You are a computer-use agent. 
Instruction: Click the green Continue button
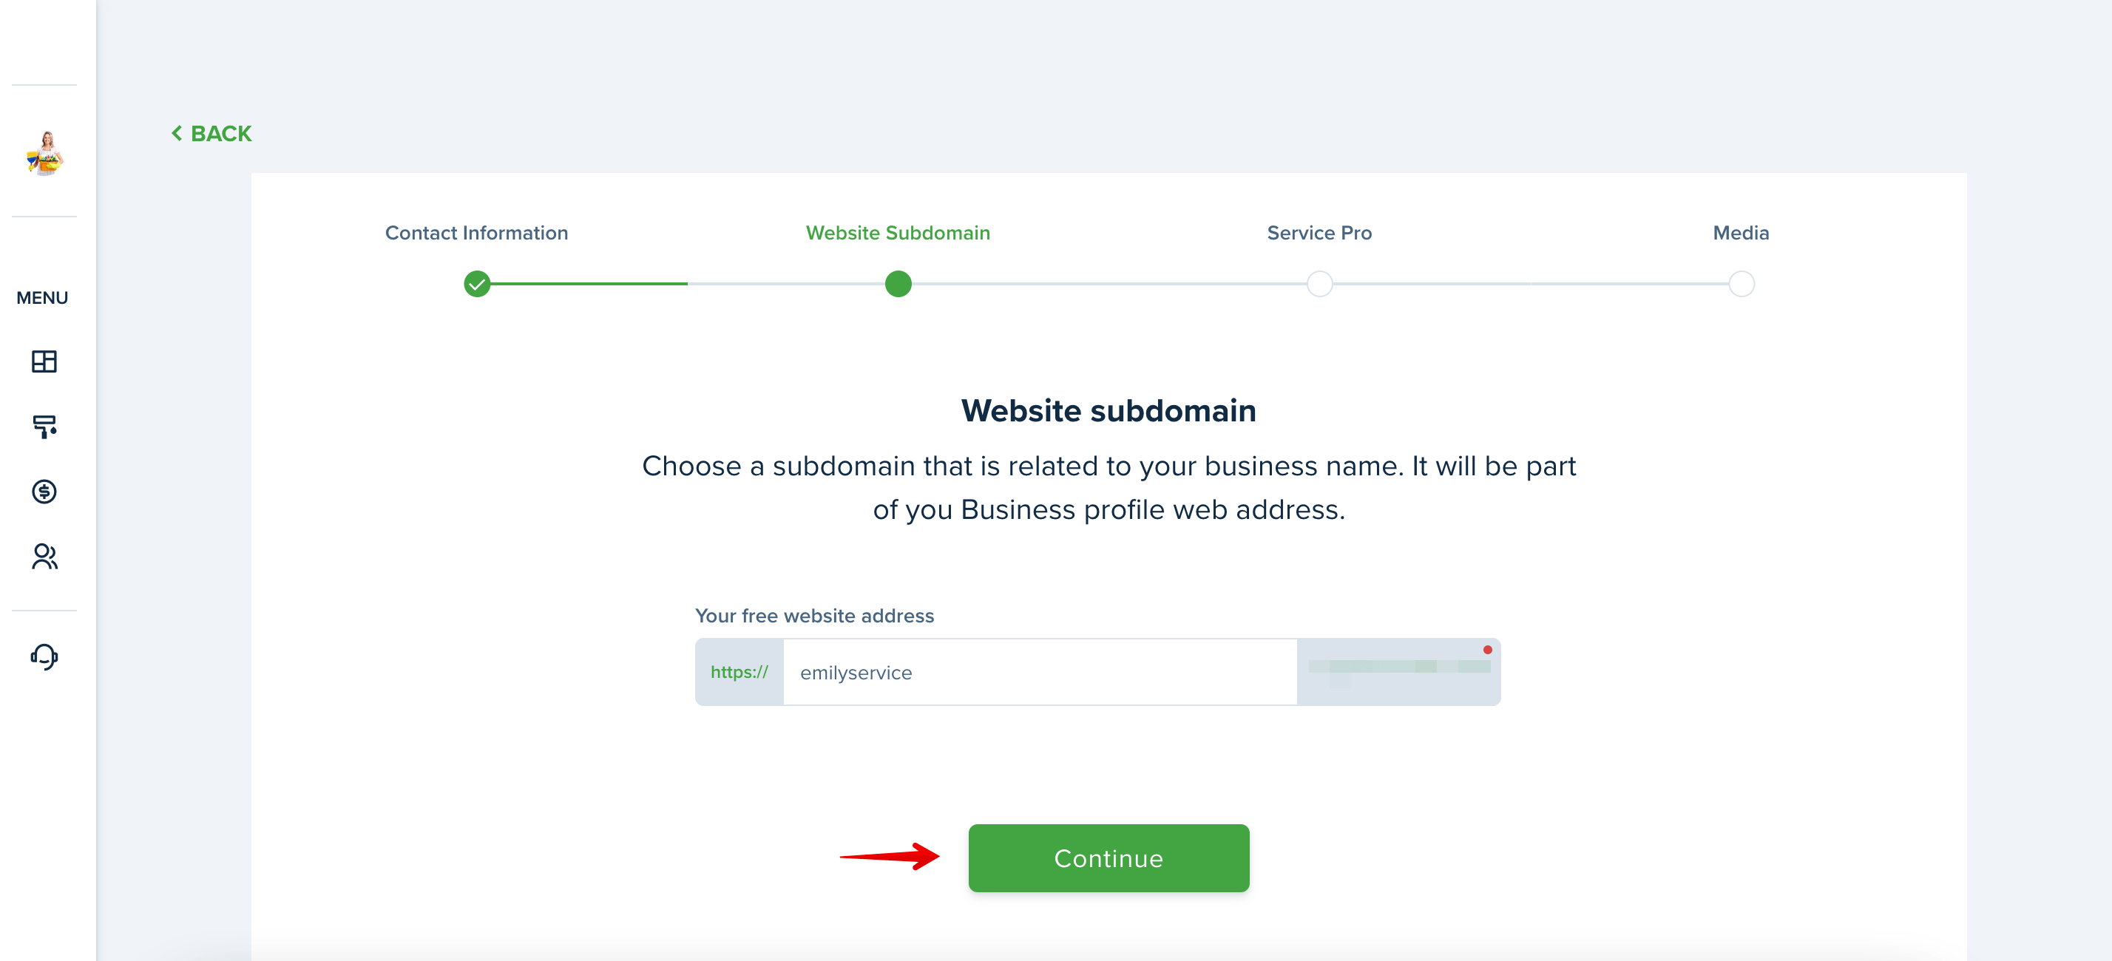point(1109,858)
